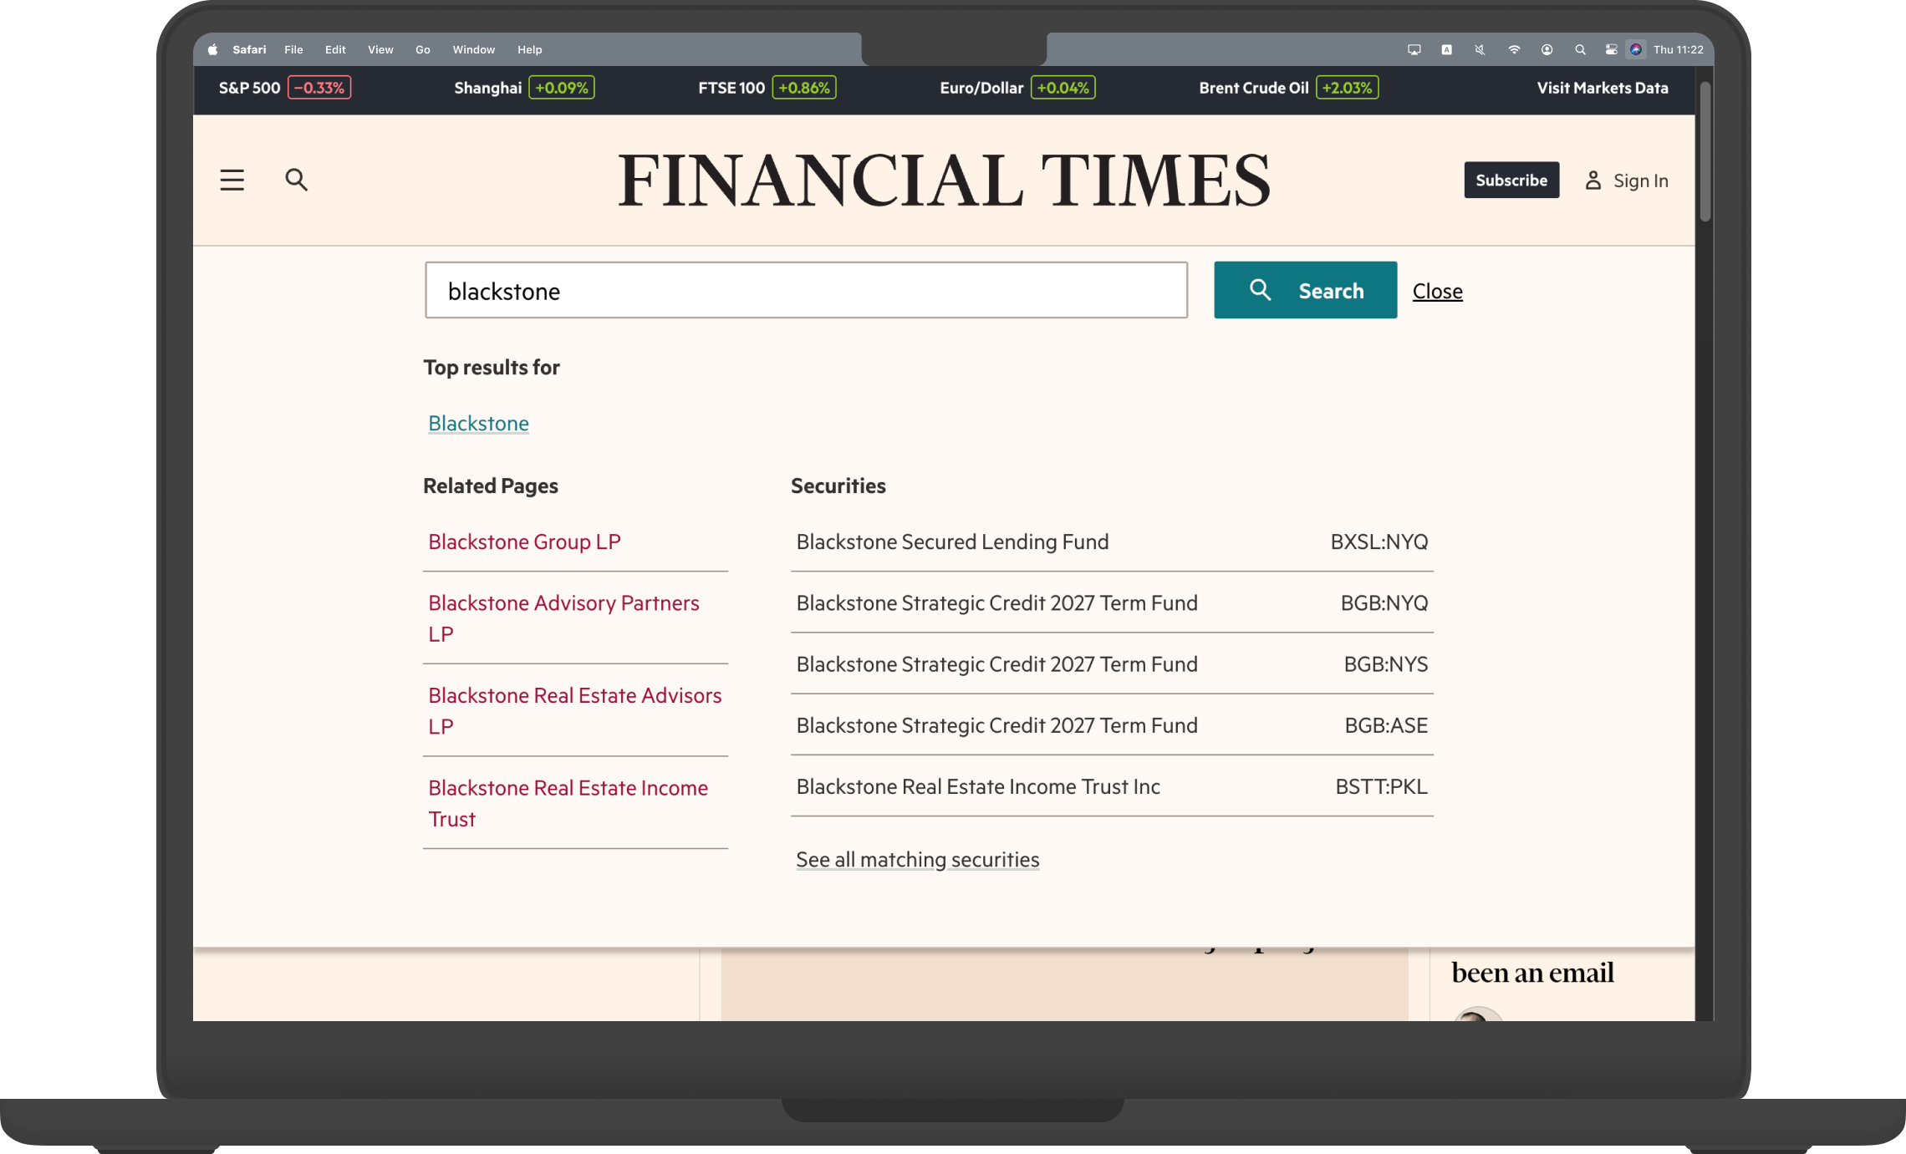Open the Apple menu logo
The width and height of the screenshot is (1906, 1154).
coord(213,50)
